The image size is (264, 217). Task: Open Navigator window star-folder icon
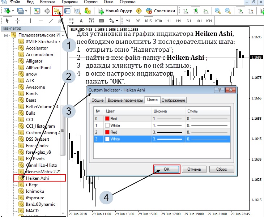[57, 11]
